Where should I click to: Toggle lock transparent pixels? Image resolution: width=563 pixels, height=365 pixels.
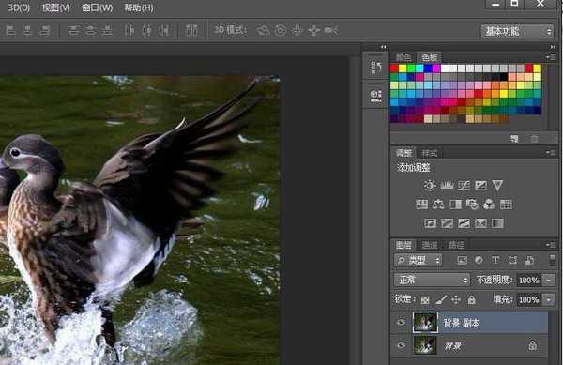tap(425, 299)
